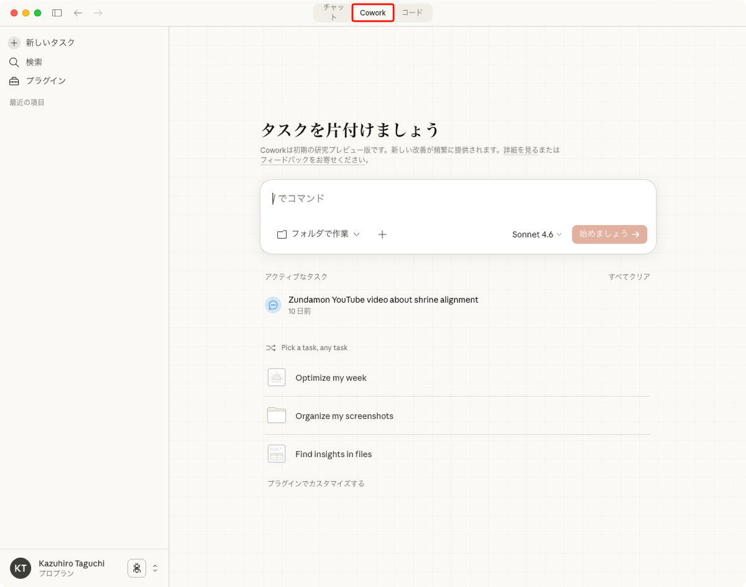Image resolution: width=746 pixels, height=587 pixels.
Task: Open the 詳細を見る link
Action: click(520, 150)
